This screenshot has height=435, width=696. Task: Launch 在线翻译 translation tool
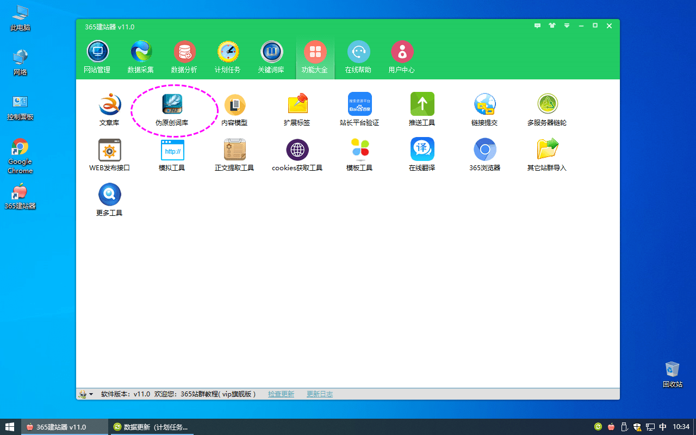click(422, 154)
